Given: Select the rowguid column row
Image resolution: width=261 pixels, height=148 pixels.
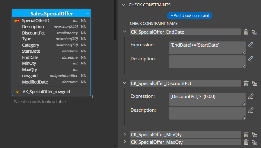Looking at the screenshot, I should (51, 76).
